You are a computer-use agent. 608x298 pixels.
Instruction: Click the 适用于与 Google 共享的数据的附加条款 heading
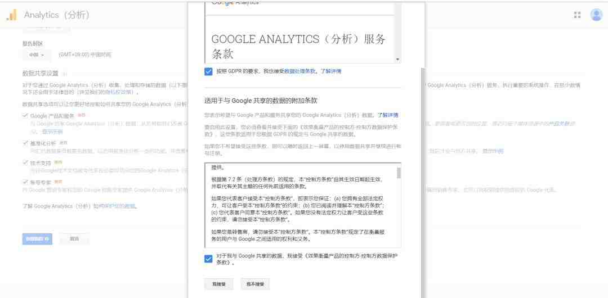261,101
